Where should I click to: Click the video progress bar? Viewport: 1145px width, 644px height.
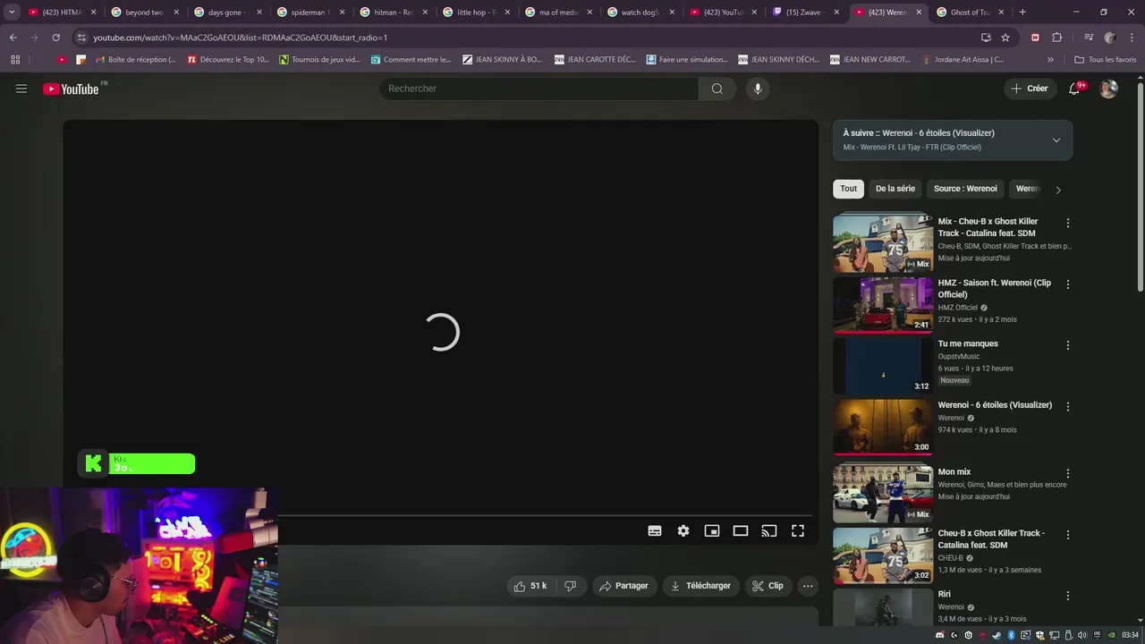pos(546,515)
